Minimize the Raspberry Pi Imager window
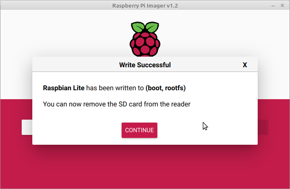Screen dimensions: 290x189 [x=272, y=6]
